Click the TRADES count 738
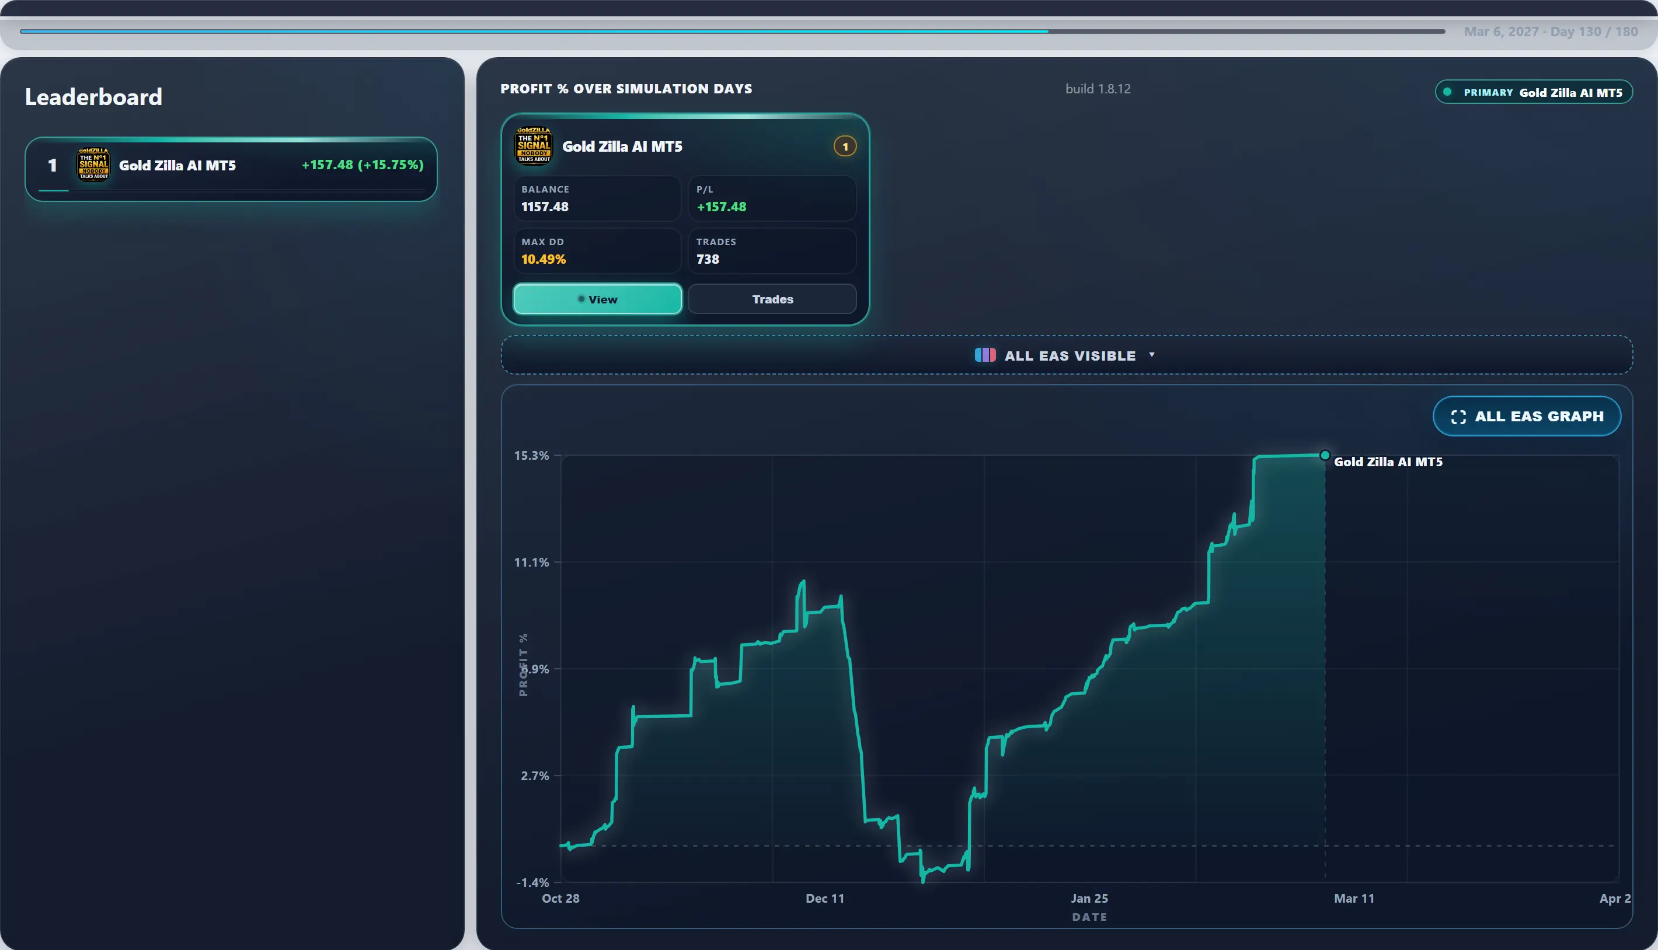The width and height of the screenshot is (1658, 950). [x=708, y=259]
